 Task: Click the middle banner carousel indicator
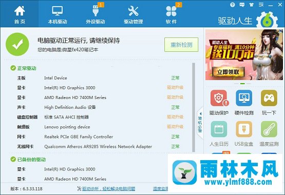[x=242, y=84]
